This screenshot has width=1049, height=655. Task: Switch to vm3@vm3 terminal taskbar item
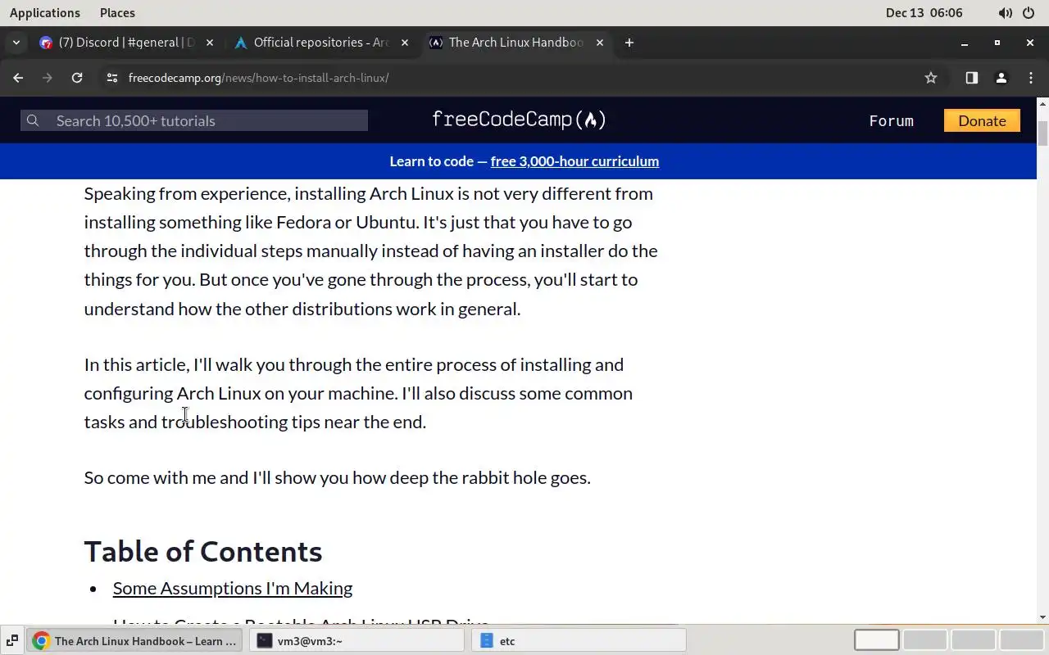358,641
